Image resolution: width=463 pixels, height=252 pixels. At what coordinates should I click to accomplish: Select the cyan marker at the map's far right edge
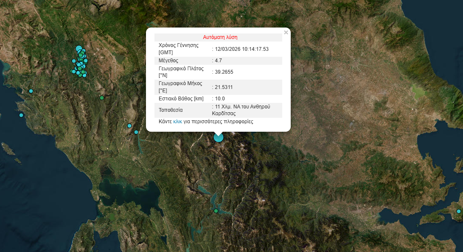458,211
